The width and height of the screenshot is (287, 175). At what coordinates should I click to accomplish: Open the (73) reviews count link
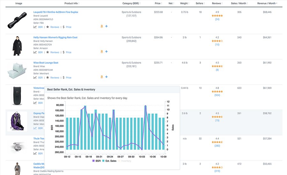217,120
